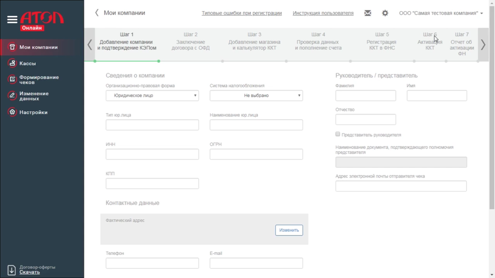Click the gear settings icon in header
This screenshot has height=278, width=495.
click(x=385, y=13)
